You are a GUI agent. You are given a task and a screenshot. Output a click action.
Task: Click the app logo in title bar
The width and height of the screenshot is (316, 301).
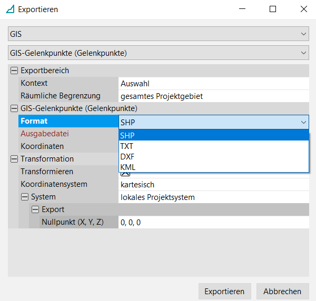click(9, 9)
